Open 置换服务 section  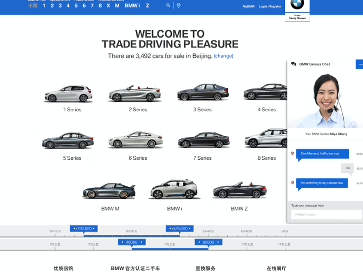tap(206, 269)
